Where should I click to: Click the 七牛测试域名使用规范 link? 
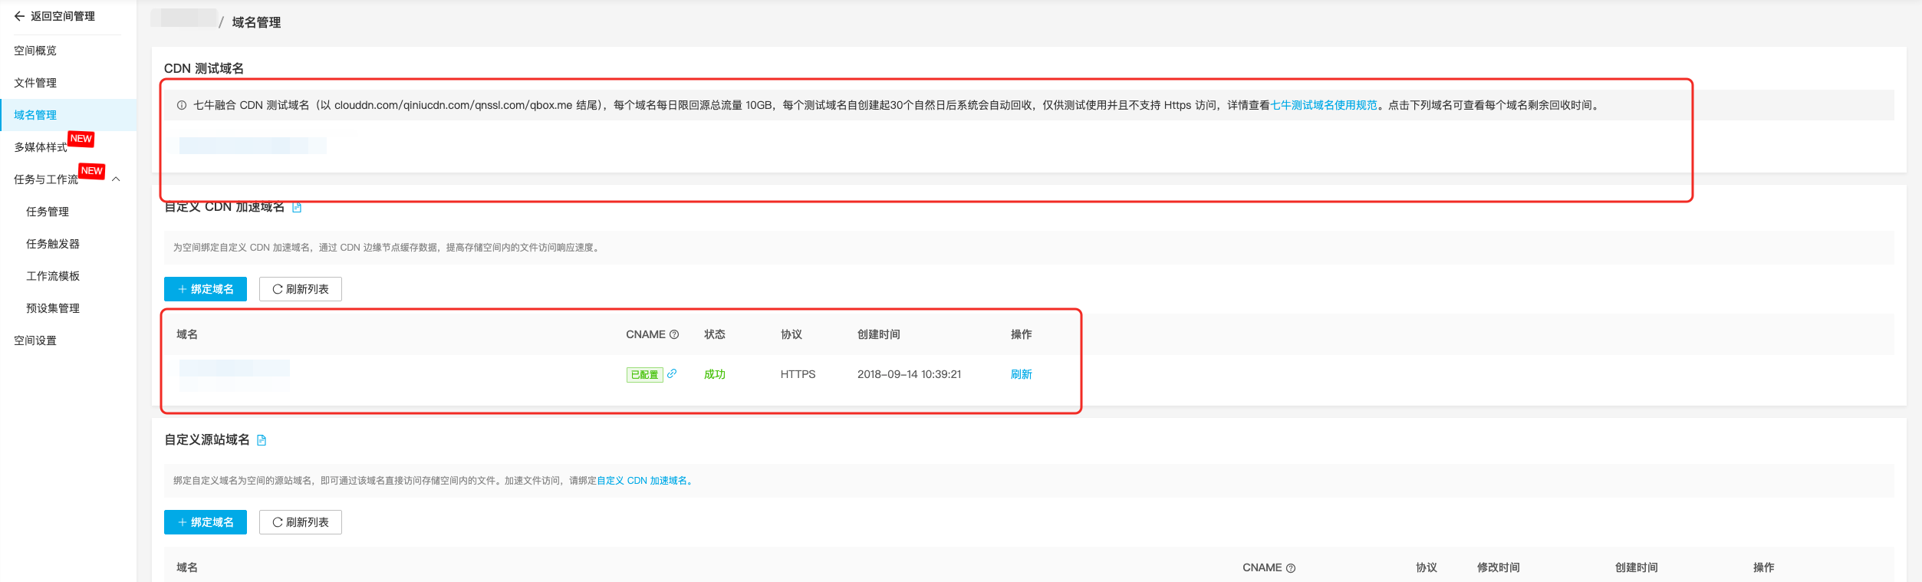[x=1324, y=105]
